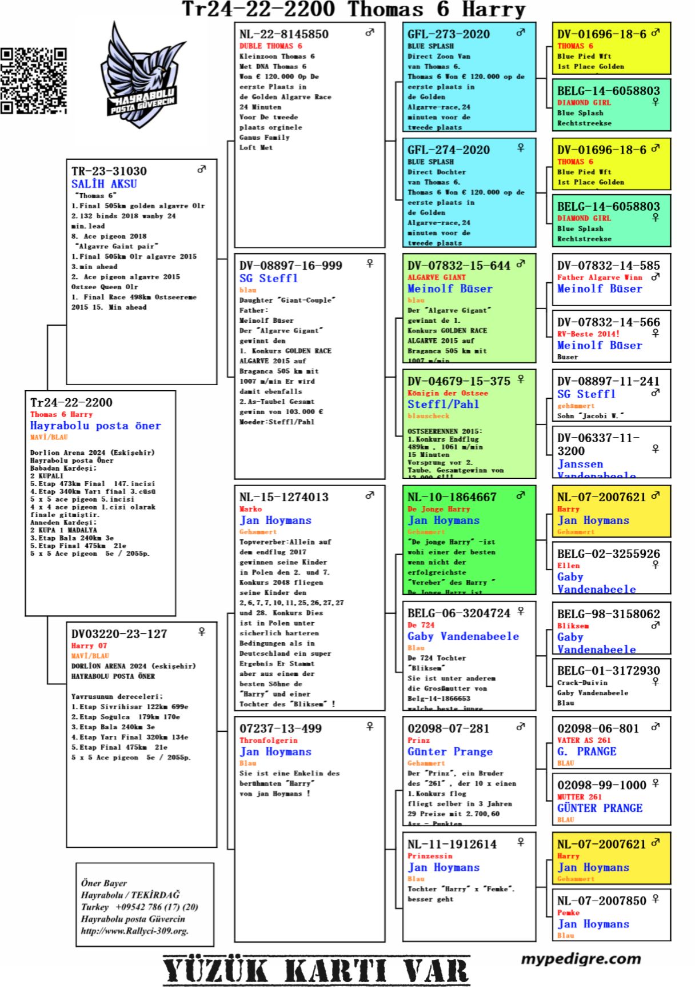Click the "Crack-Duivin" text
This screenshot has width=695, height=1001.
coord(582,682)
